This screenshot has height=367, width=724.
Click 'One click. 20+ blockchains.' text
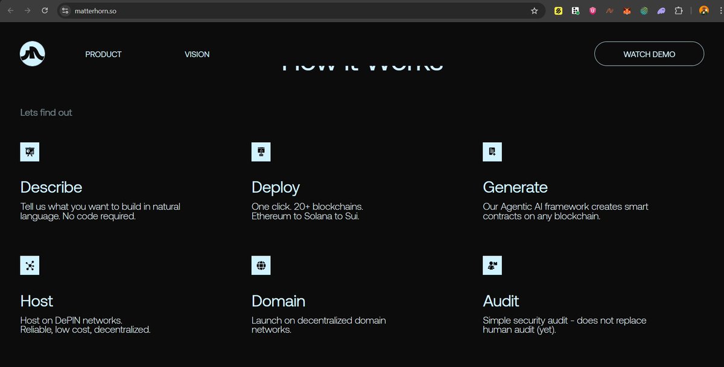tap(307, 207)
